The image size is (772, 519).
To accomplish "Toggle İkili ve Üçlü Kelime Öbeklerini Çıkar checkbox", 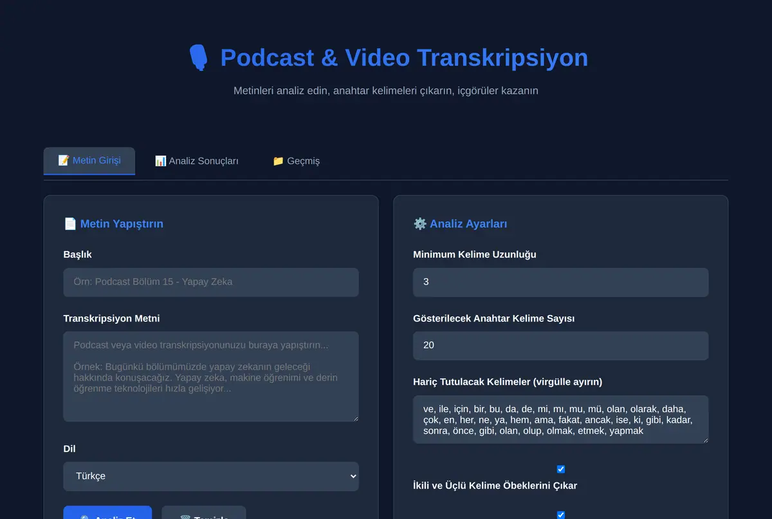I will click(x=561, y=469).
